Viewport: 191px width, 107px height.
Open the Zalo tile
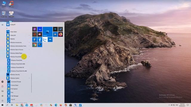tap(45, 40)
